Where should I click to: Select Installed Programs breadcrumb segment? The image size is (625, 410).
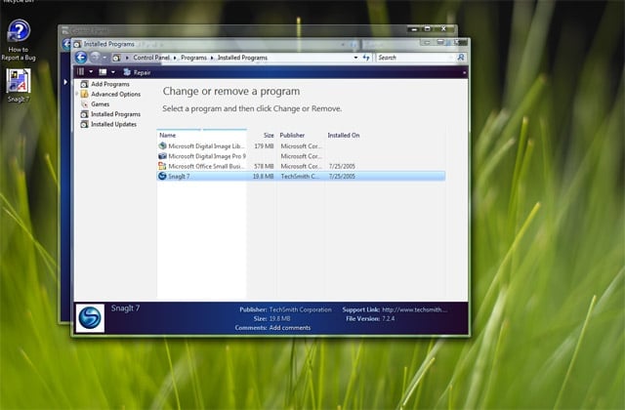(x=242, y=58)
